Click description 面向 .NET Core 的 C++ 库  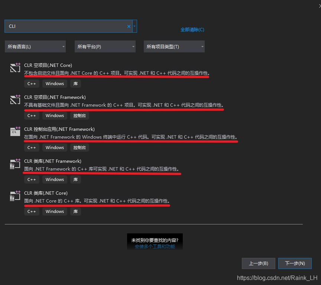97,201
